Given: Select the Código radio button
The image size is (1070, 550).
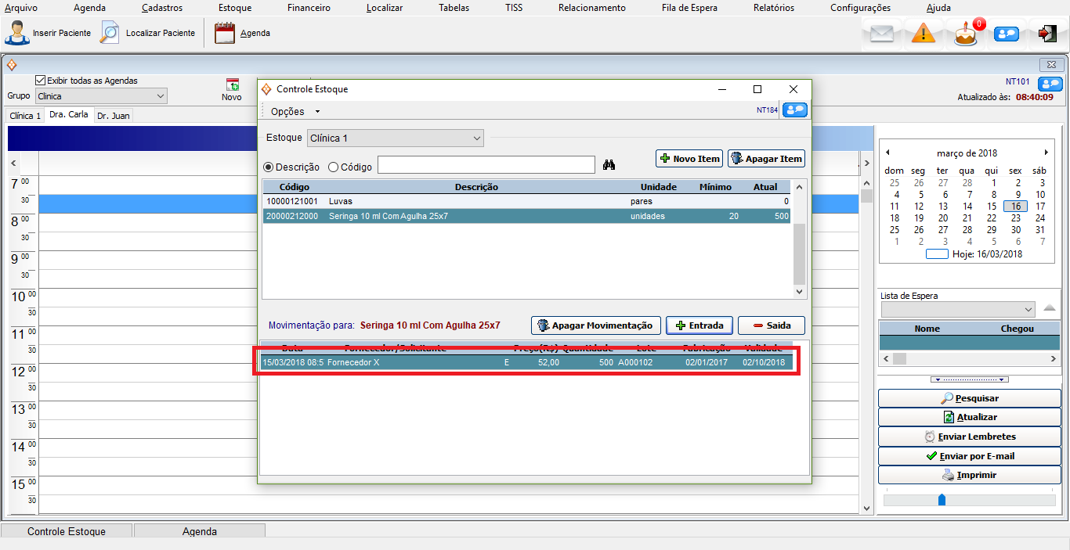Looking at the screenshot, I should 333,167.
